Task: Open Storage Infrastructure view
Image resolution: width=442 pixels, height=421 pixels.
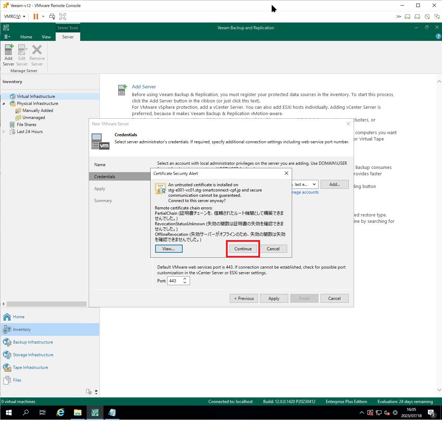Action: point(50,355)
